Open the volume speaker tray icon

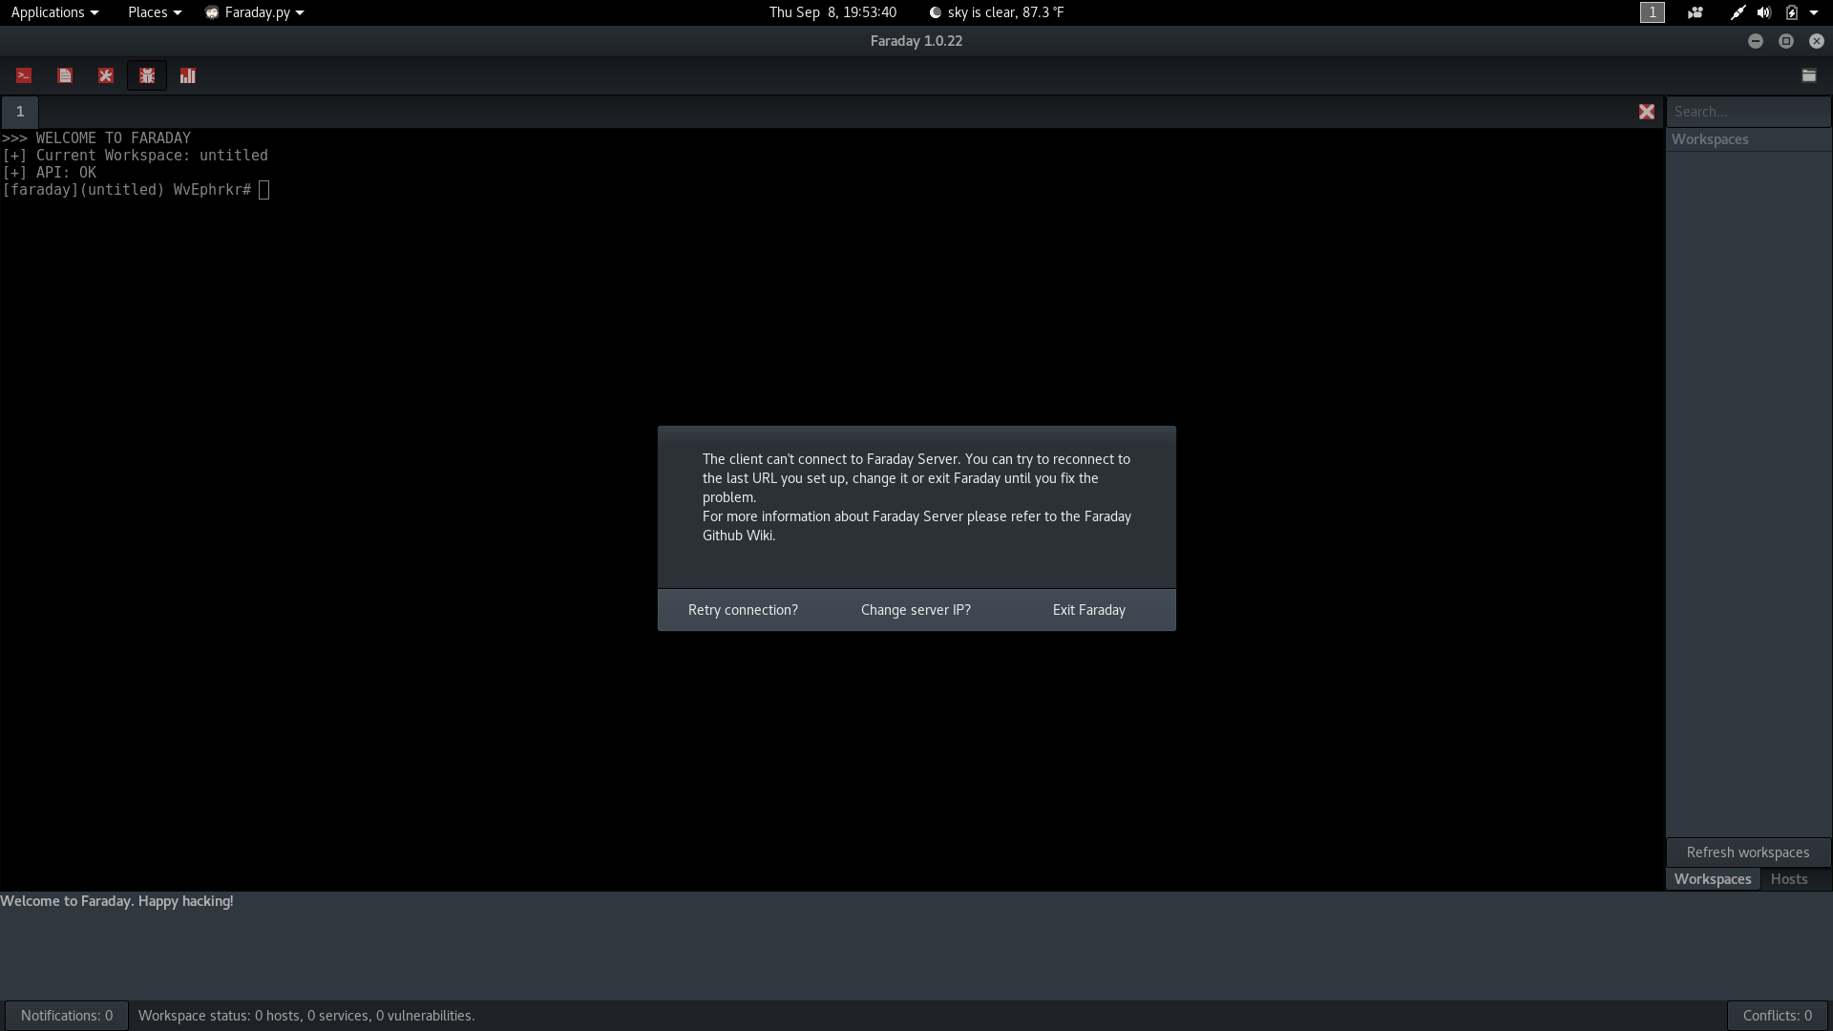pyautogui.click(x=1764, y=12)
